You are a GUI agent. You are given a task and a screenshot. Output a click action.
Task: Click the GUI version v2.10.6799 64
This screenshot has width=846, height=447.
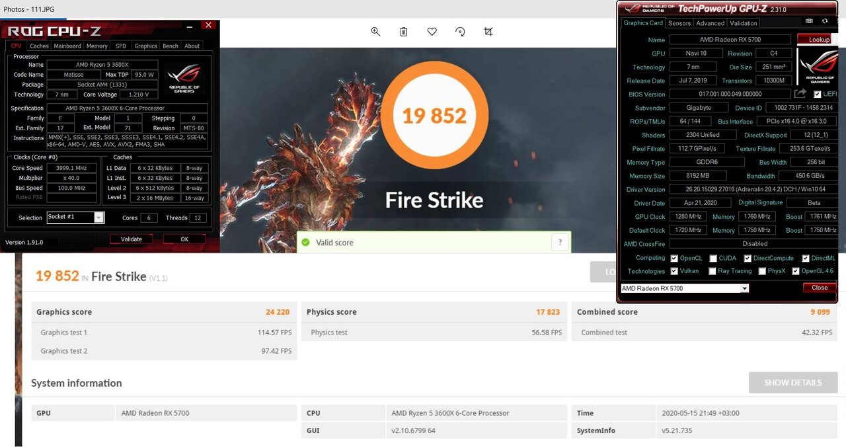[x=413, y=430]
